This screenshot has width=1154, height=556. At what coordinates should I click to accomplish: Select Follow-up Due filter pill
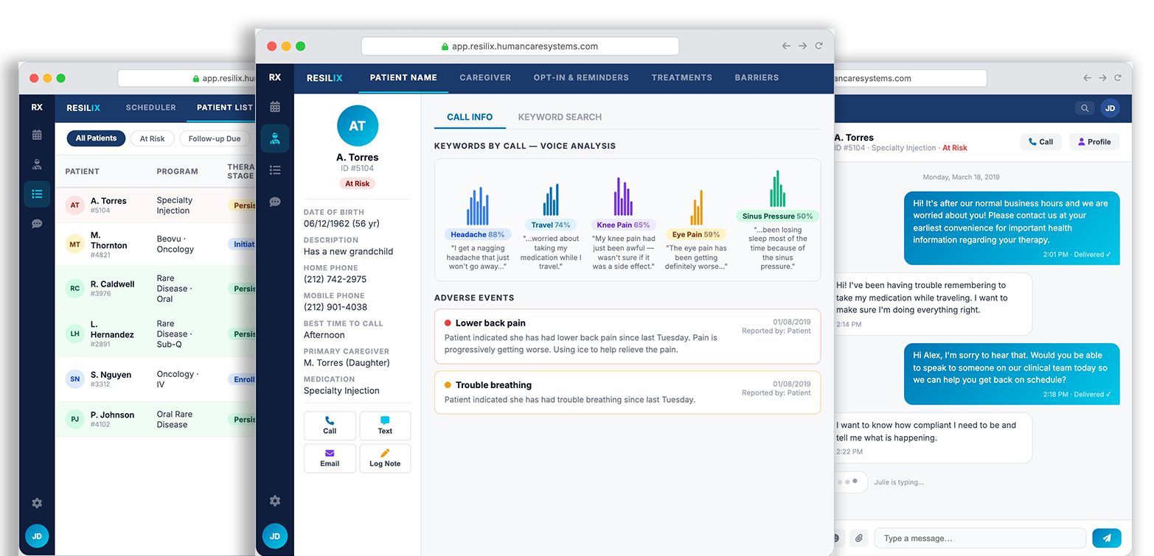[x=215, y=138]
